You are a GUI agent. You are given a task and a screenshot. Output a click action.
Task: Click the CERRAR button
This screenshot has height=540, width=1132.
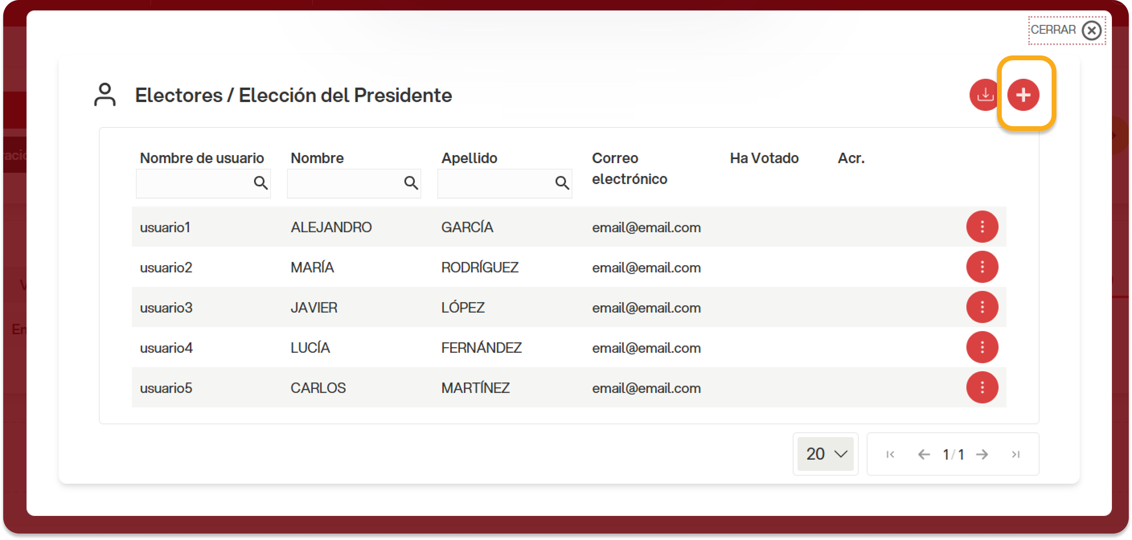1066,30
